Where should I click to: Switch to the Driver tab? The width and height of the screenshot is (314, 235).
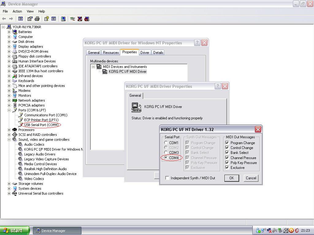pos(145,53)
